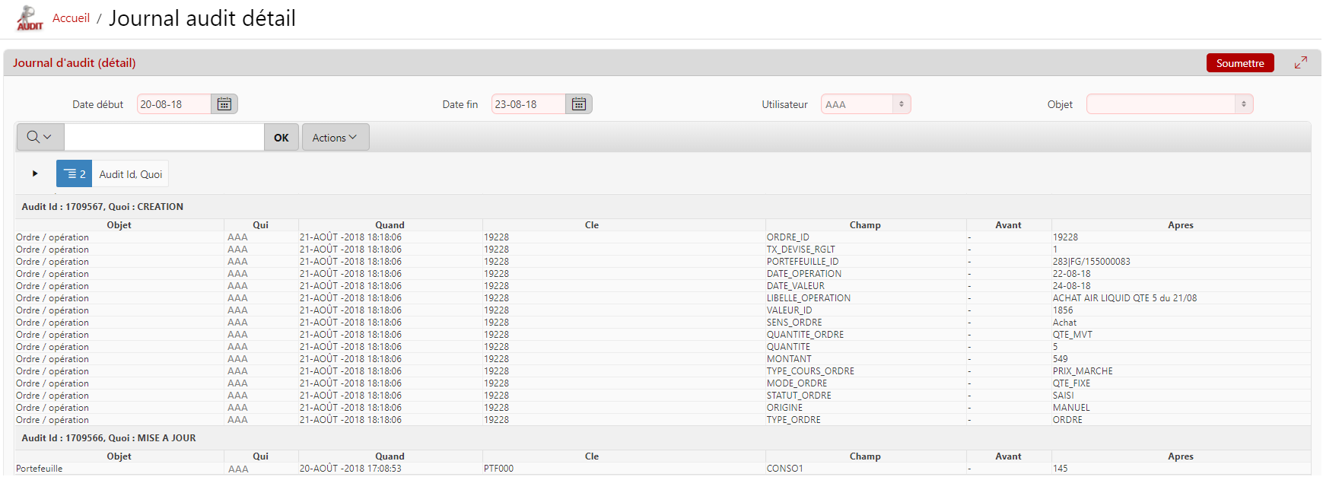This screenshot has width=1323, height=477.
Task: Click the Quand column header in first group
Action: [390, 225]
